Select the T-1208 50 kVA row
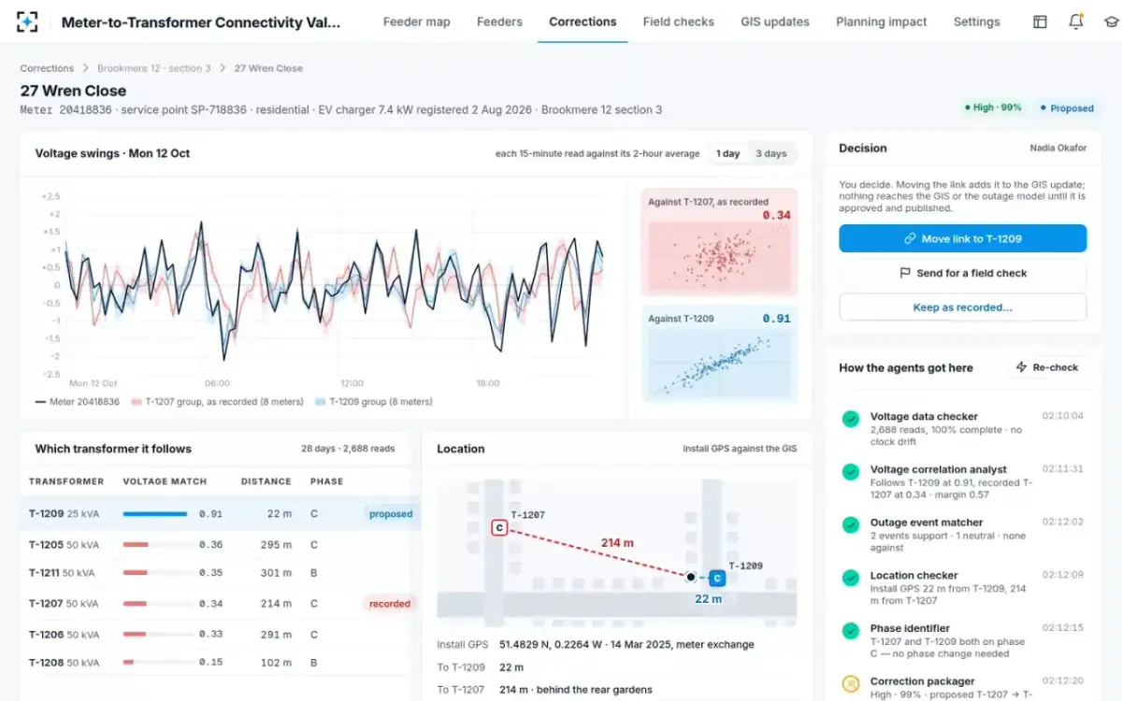 221,663
